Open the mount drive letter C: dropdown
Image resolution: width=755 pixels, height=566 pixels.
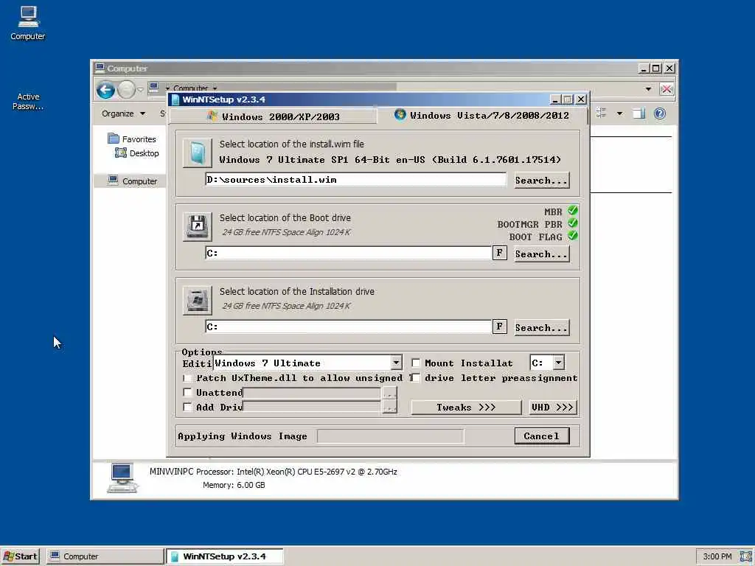[x=559, y=363]
